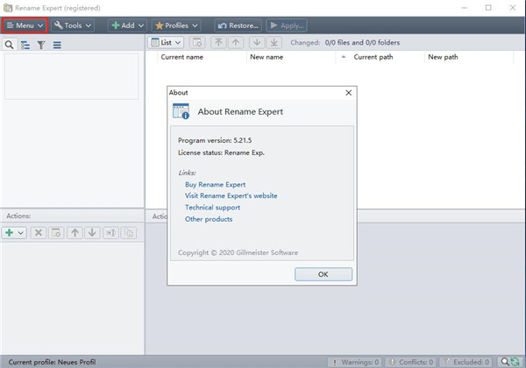Screen dimensions: 526x368
Task: Click the filter funnel icon
Action: (x=41, y=45)
